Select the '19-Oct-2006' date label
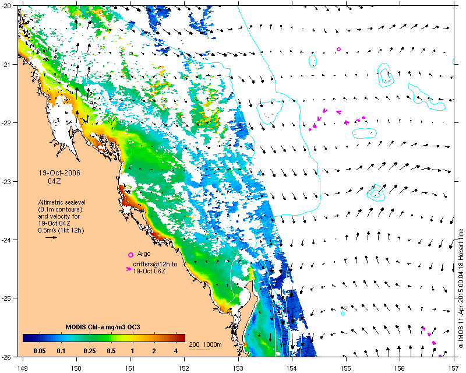 59,173
